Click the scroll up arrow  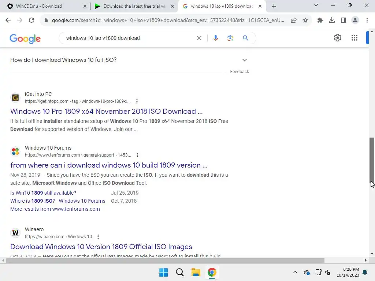pos(372,31)
